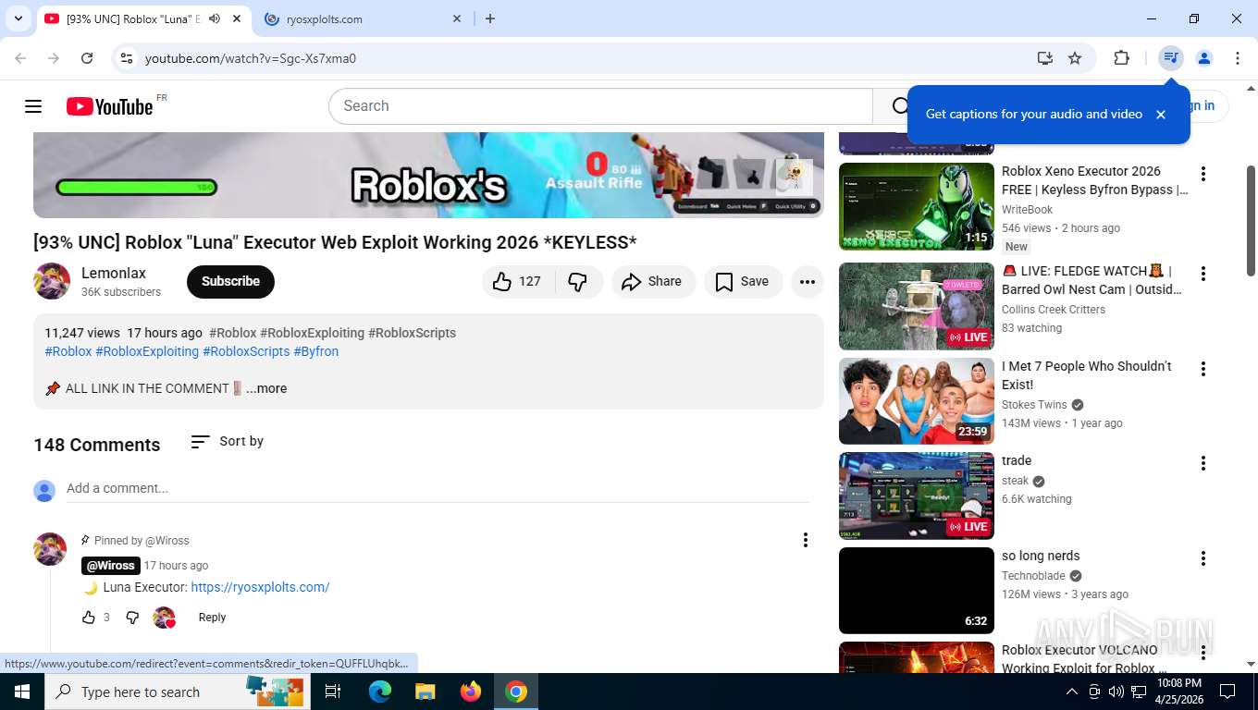Click the YouTube search box

coord(600,106)
